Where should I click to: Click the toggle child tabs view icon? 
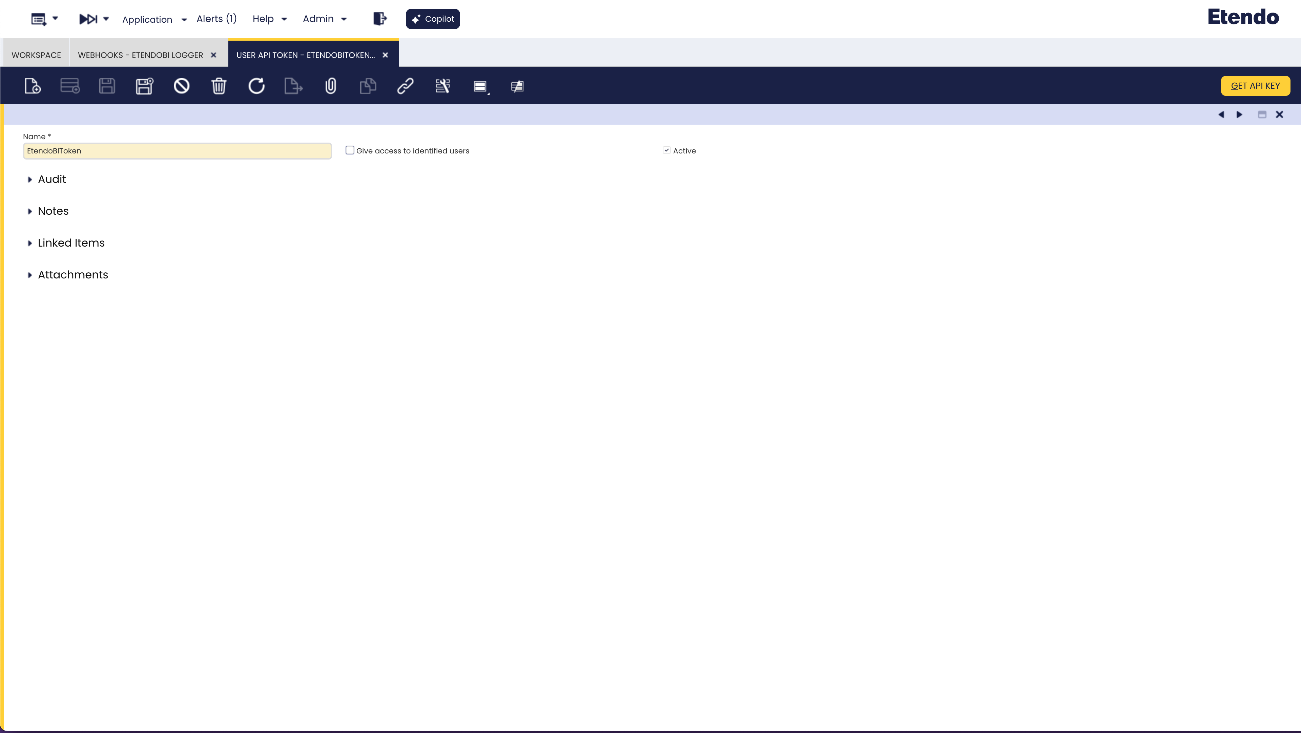480,86
